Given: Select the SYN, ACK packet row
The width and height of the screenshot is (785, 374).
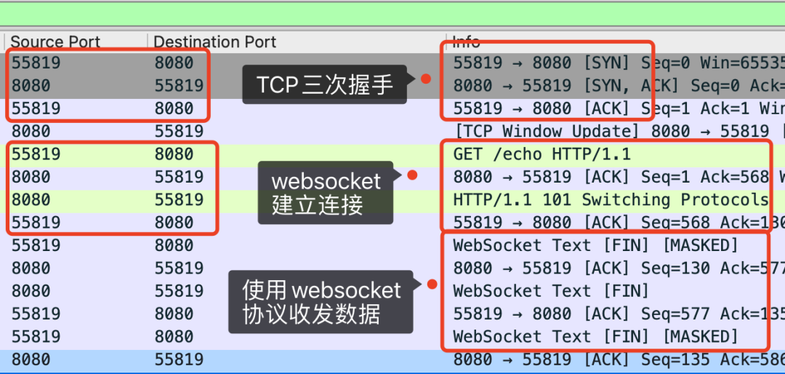Looking at the screenshot, I should [x=392, y=86].
